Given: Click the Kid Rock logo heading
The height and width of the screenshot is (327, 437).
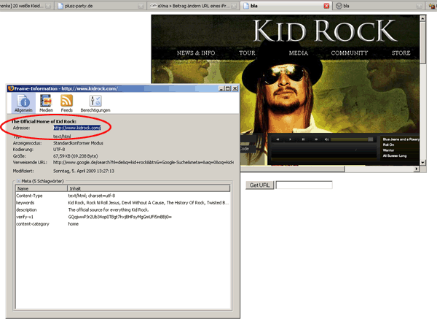Looking at the screenshot, I should [x=325, y=31].
